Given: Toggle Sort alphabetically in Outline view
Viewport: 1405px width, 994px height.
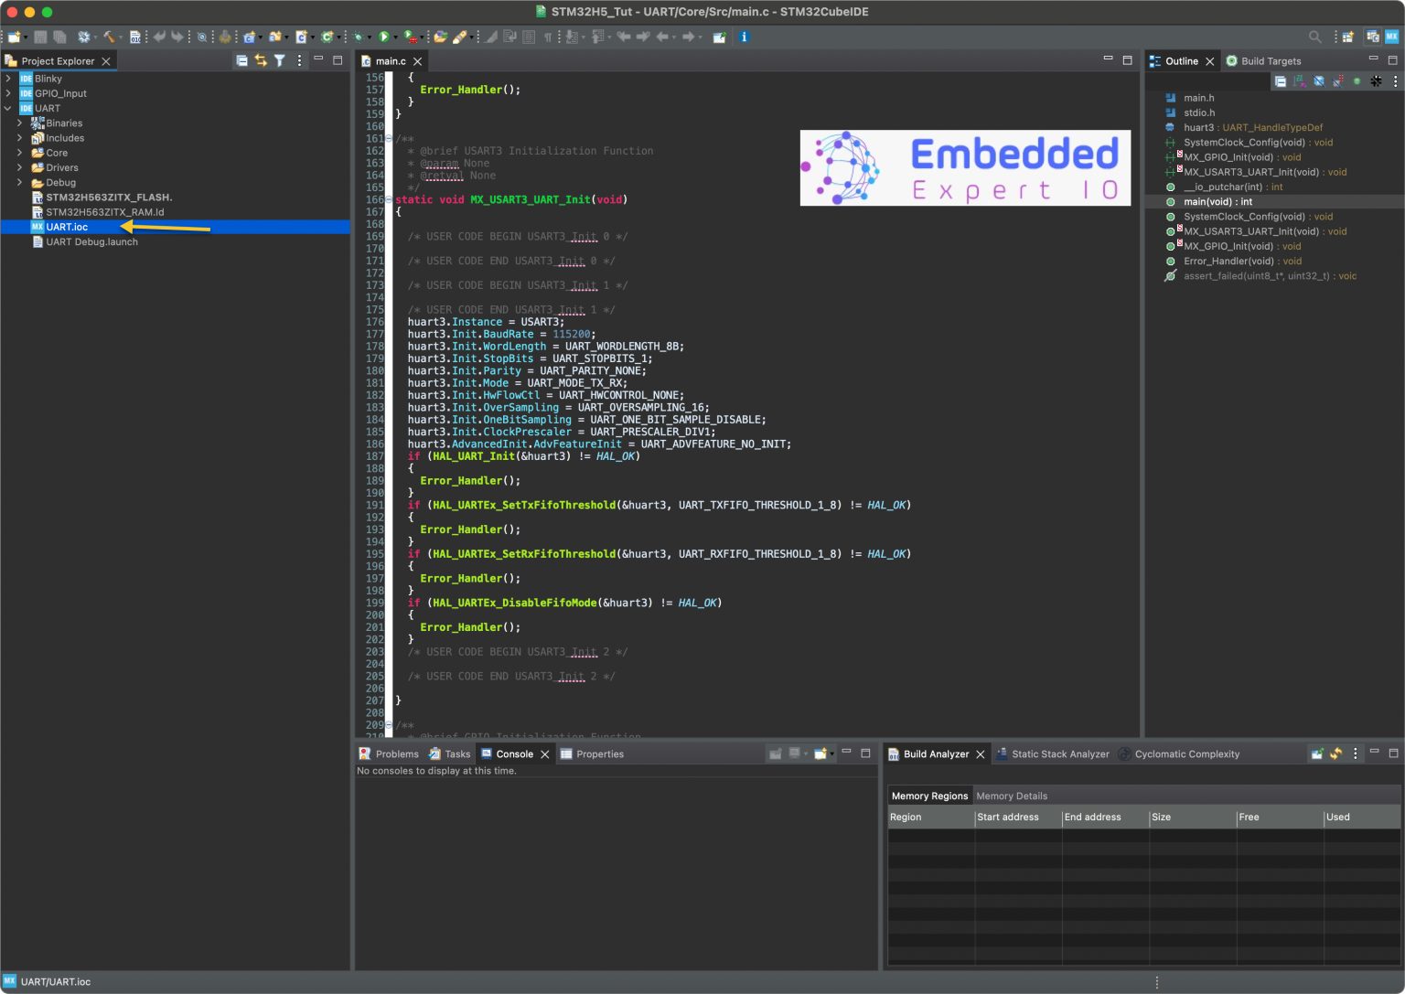Looking at the screenshot, I should [1299, 80].
